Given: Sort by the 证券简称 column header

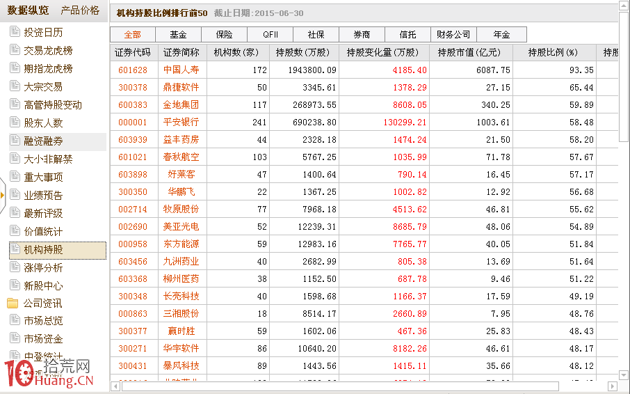Looking at the screenshot, I should pos(182,52).
